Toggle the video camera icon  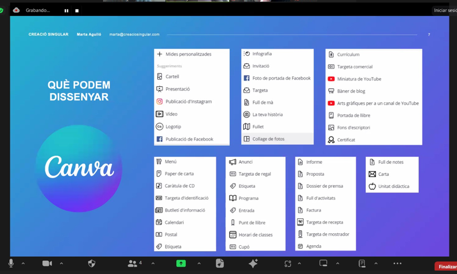[x=47, y=264]
